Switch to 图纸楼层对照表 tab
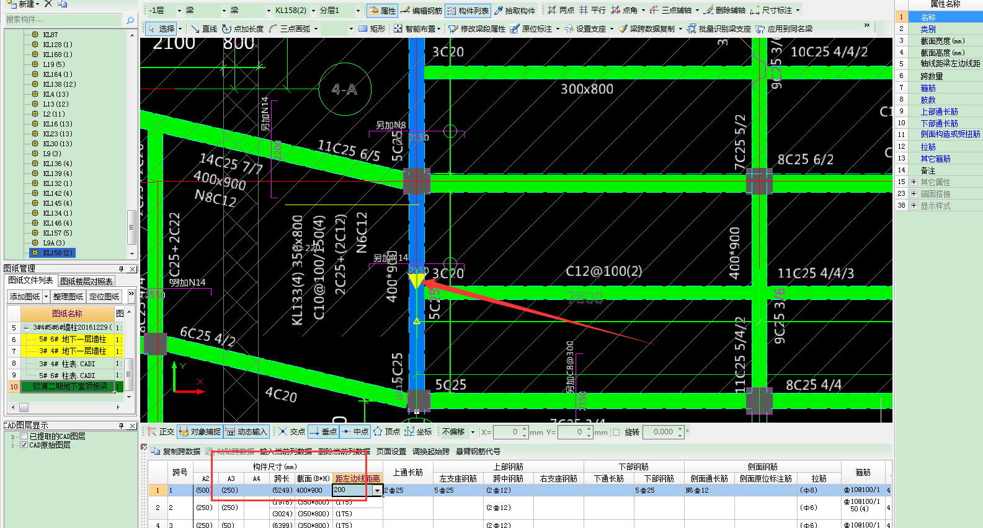The image size is (983, 528). pos(87,281)
